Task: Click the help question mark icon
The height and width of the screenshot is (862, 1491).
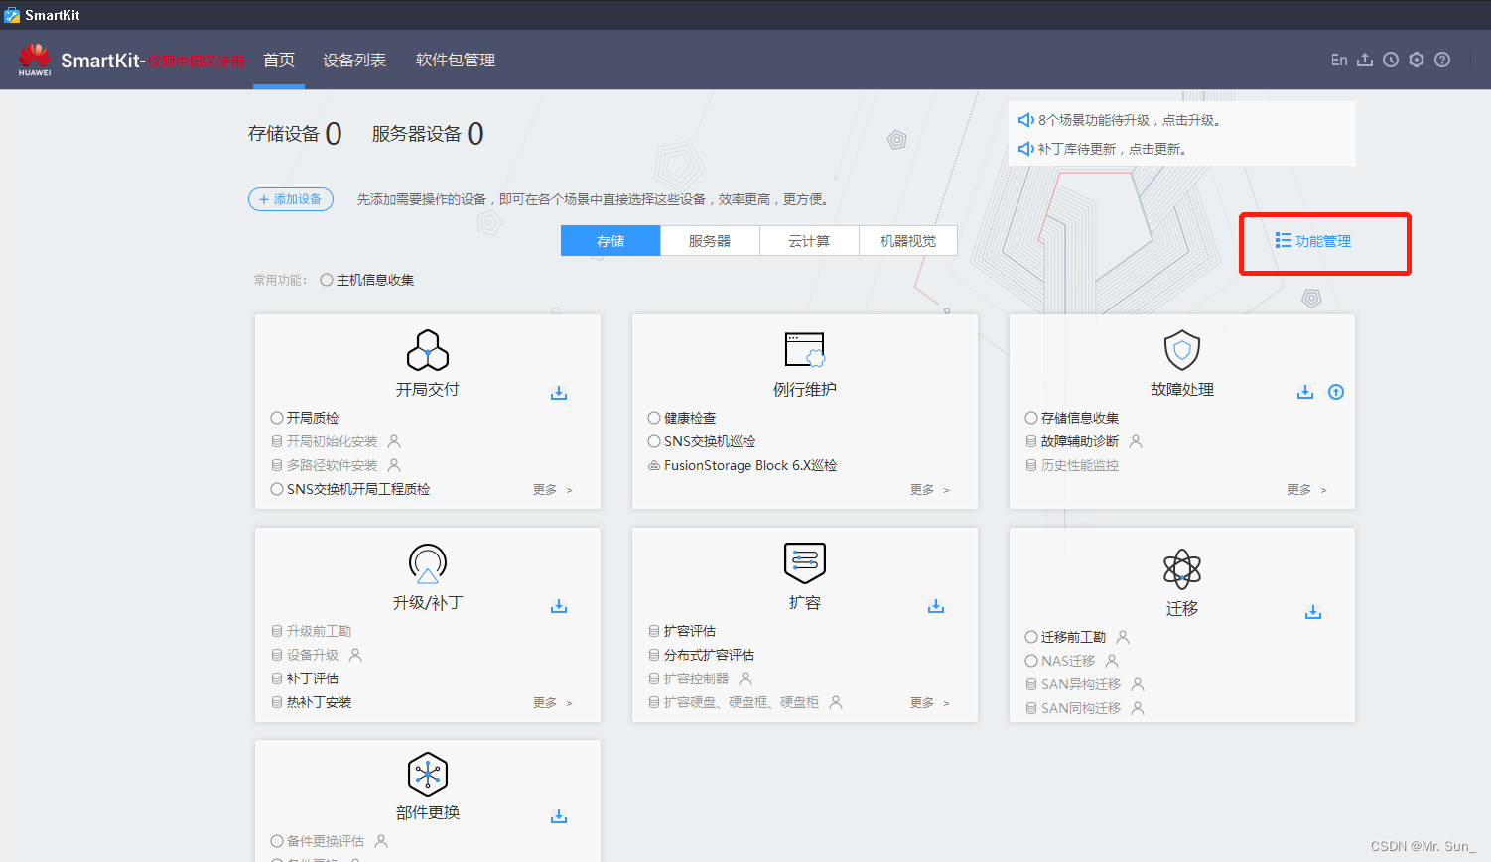Action: click(x=1442, y=60)
